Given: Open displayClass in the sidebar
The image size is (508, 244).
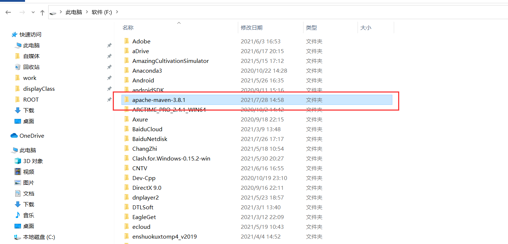Looking at the screenshot, I should 39,89.
